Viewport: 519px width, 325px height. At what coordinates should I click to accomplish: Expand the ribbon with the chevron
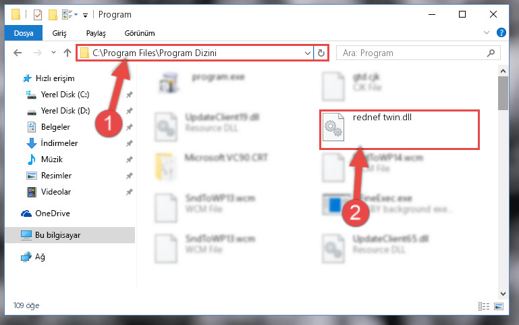click(x=486, y=32)
